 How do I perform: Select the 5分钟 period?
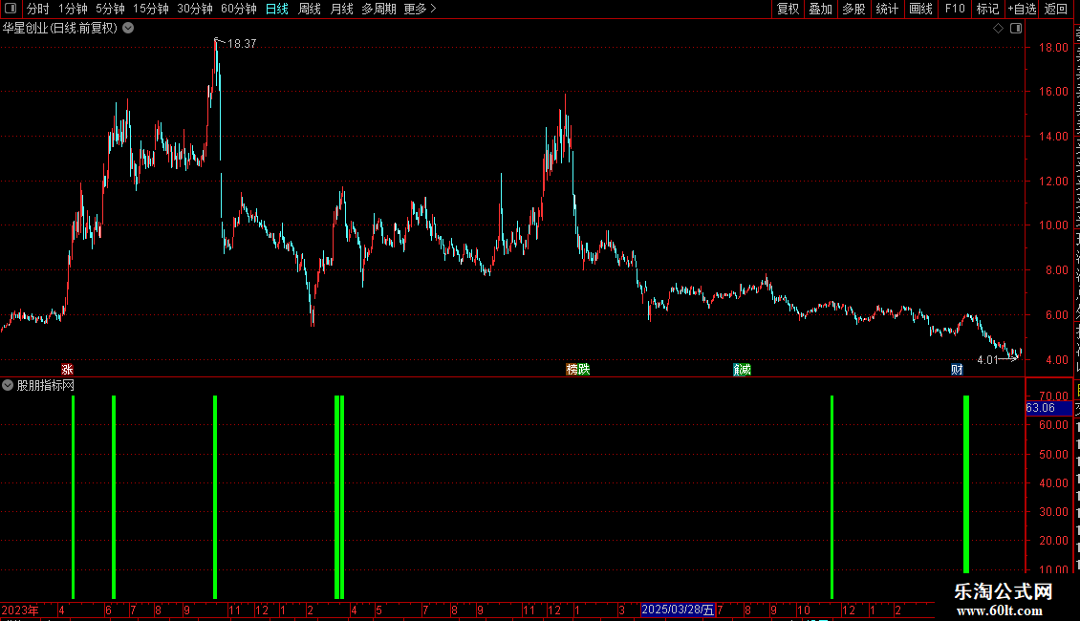[110, 9]
